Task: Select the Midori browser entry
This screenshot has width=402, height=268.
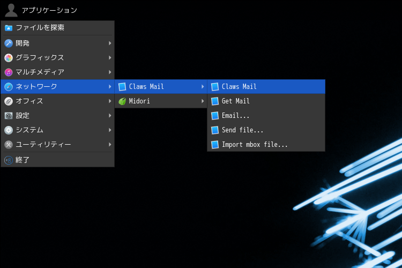Action: (161, 101)
